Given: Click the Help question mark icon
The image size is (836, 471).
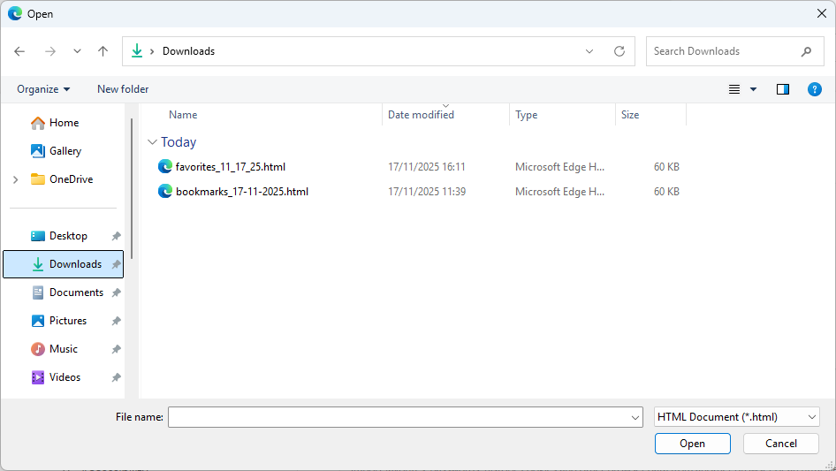Looking at the screenshot, I should 815,89.
